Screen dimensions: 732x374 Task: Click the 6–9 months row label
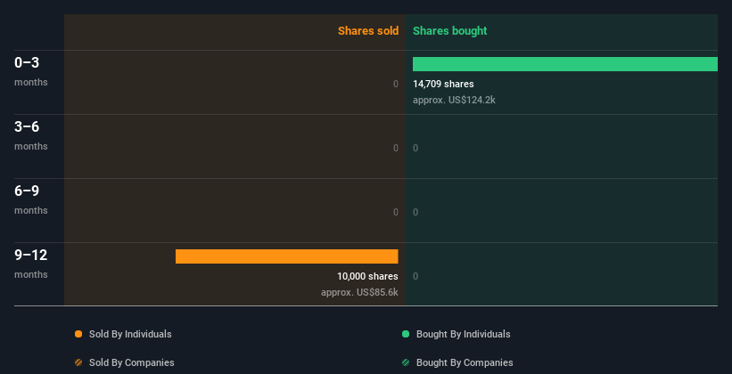[31, 199]
